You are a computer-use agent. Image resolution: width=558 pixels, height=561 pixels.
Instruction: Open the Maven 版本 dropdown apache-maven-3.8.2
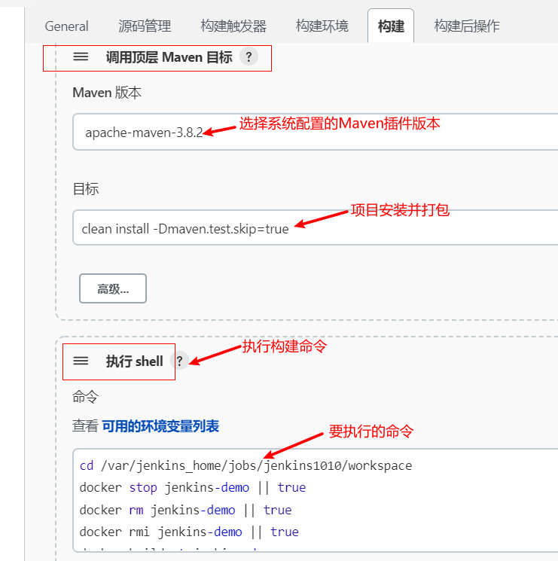[315, 132]
